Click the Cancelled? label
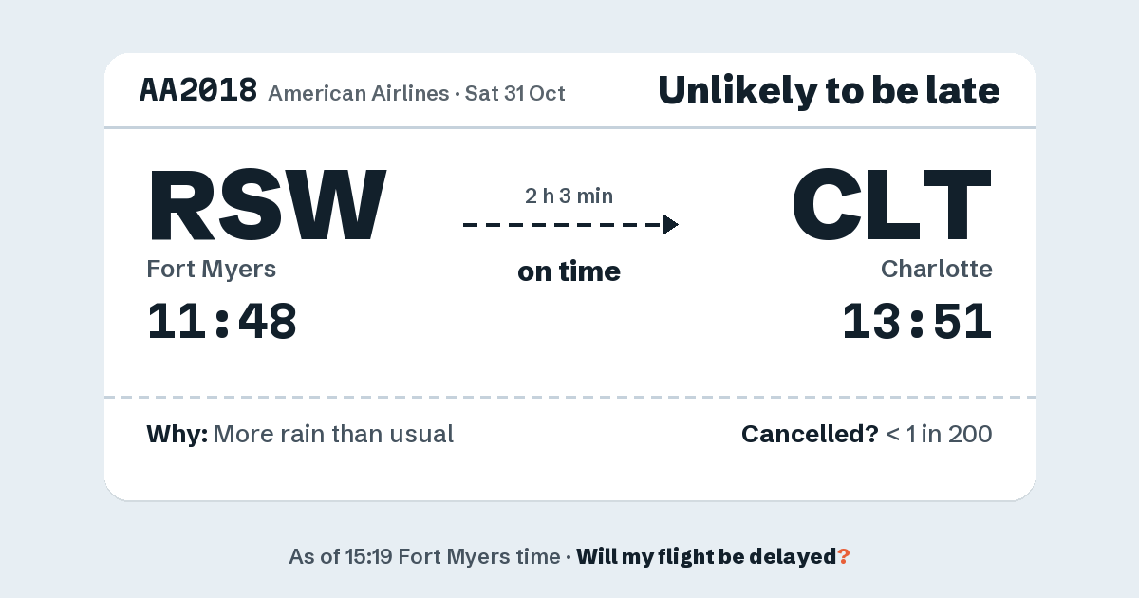The width and height of the screenshot is (1139, 598). click(x=810, y=435)
